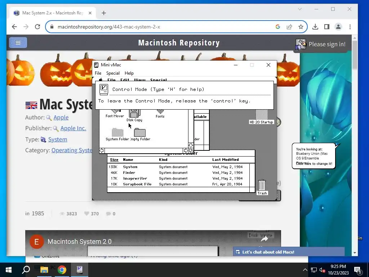Select the Scrapbook File row
Image resolution: width=369 pixels, height=277 pixels.
point(178,184)
